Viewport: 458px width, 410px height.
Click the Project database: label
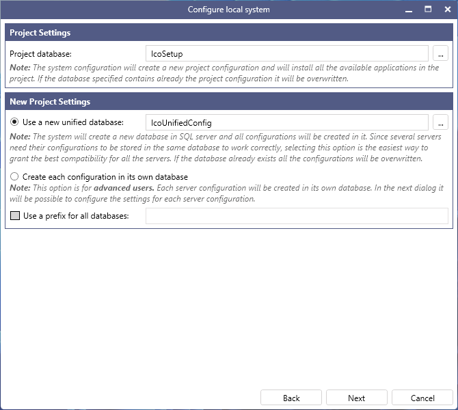[40, 54]
